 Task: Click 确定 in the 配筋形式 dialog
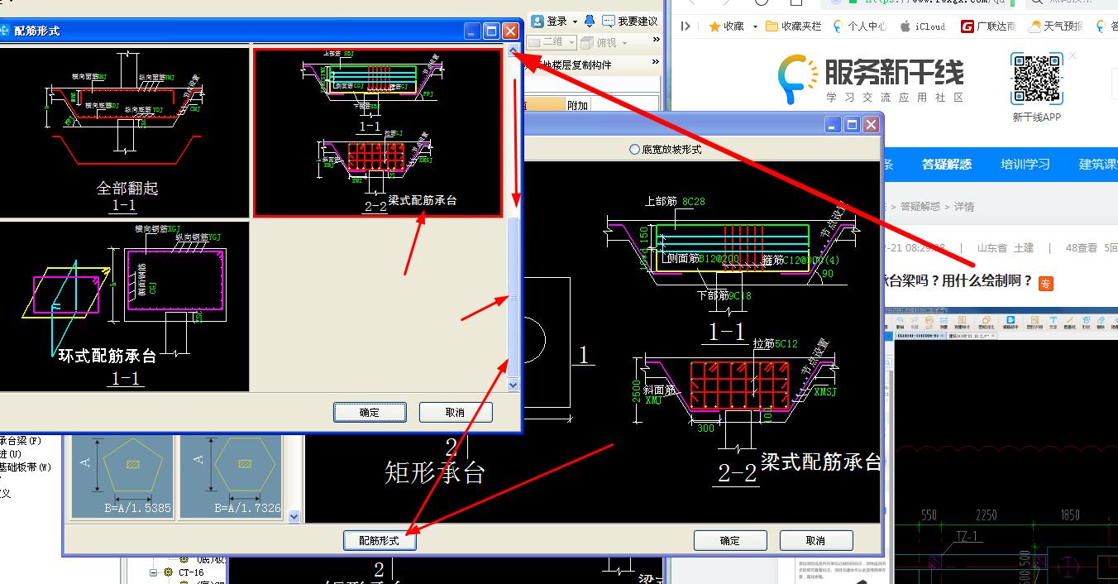(370, 412)
